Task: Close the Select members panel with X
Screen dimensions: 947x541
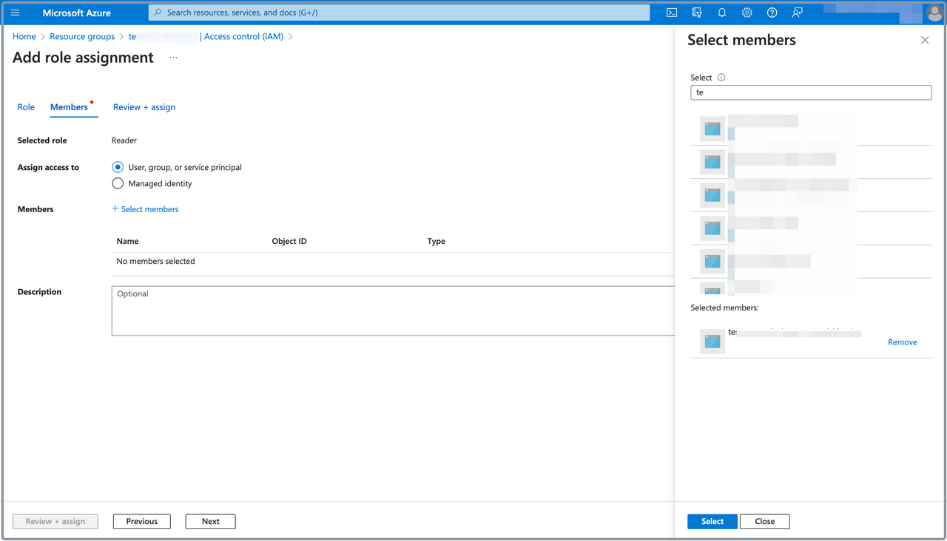Action: click(925, 40)
